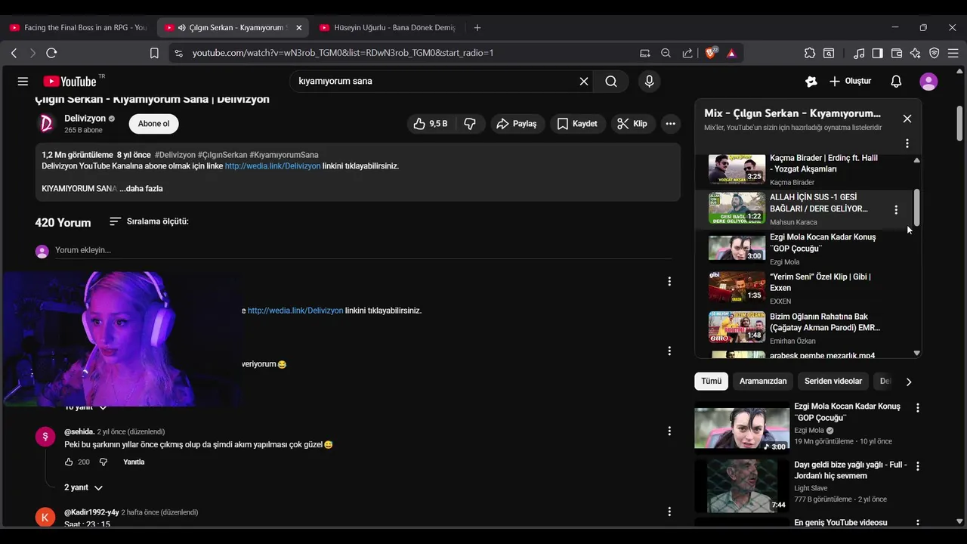This screenshot has width=967, height=544.
Task: Start voice search with microphone
Action: click(x=649, y=82)
